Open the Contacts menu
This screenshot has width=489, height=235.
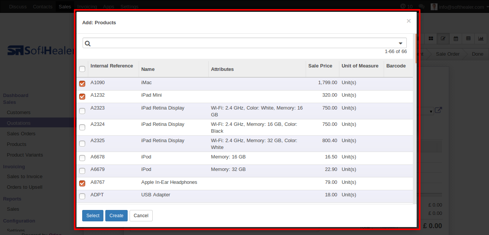tap(43, 6)
